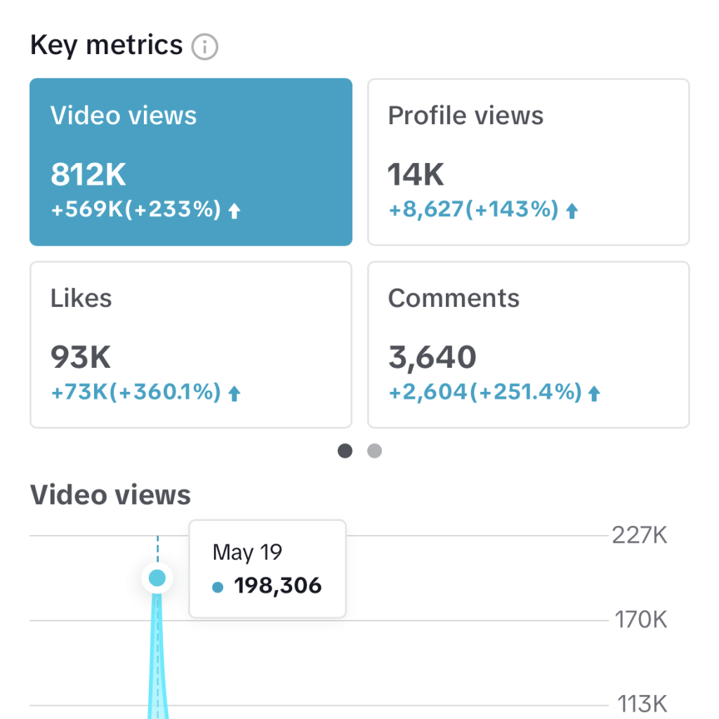
Task: Click the 113K axis label
Action: 642,704
